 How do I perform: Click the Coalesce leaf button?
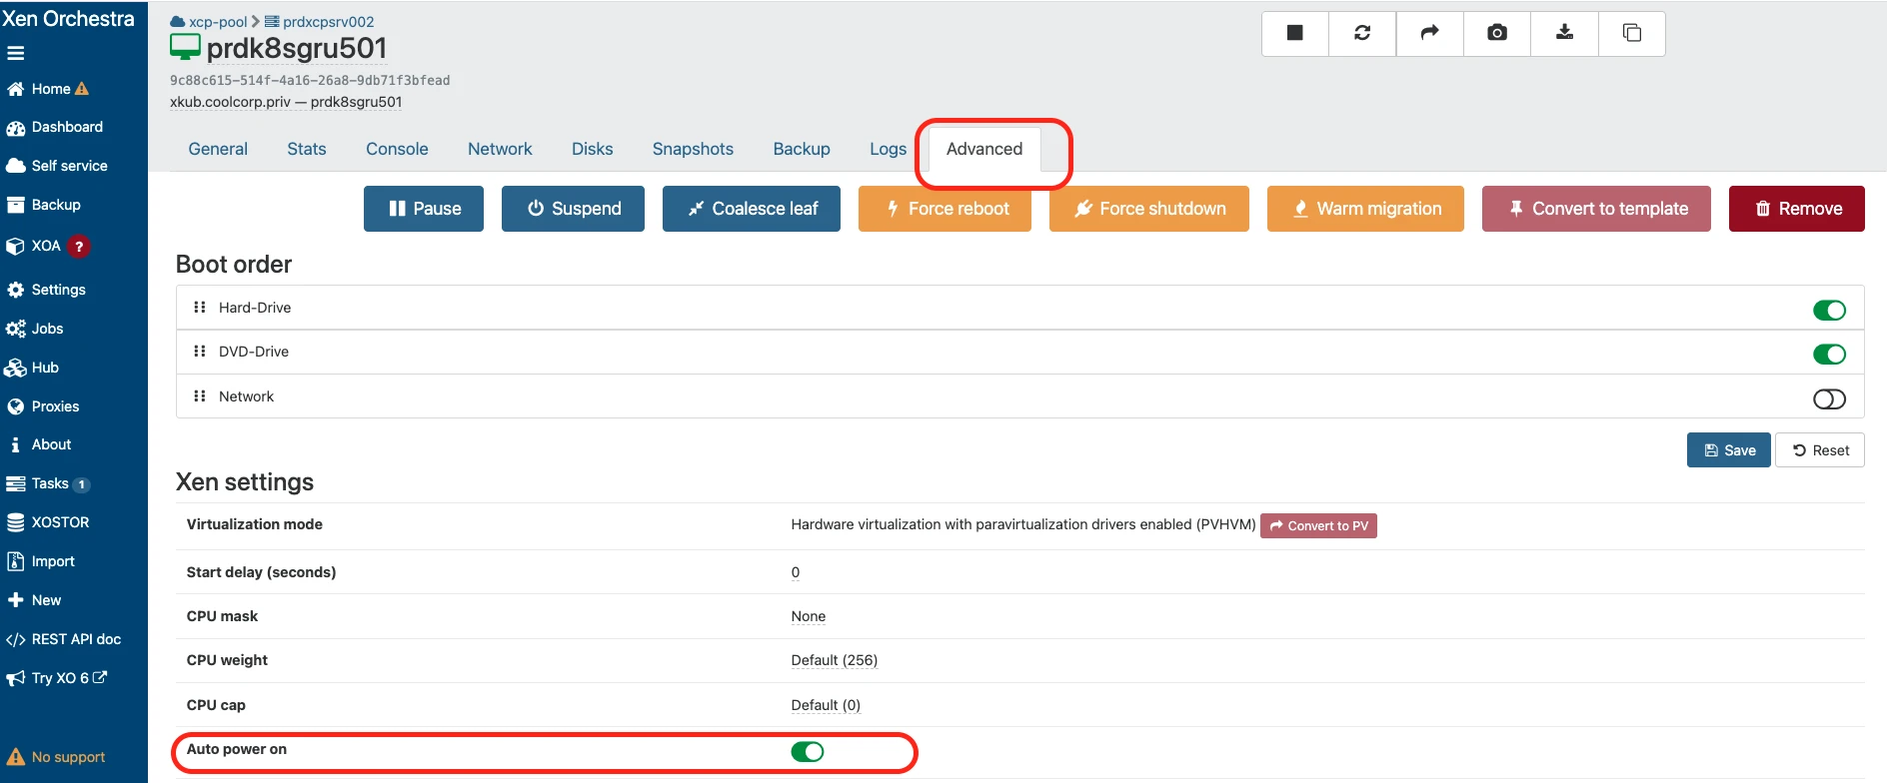coord(752,209)
